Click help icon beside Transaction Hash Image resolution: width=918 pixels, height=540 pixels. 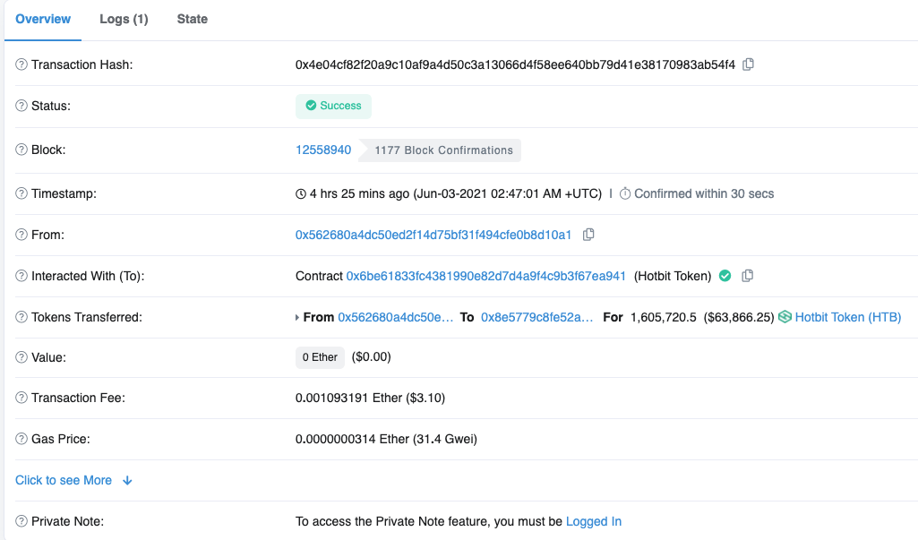pos(21,64)
